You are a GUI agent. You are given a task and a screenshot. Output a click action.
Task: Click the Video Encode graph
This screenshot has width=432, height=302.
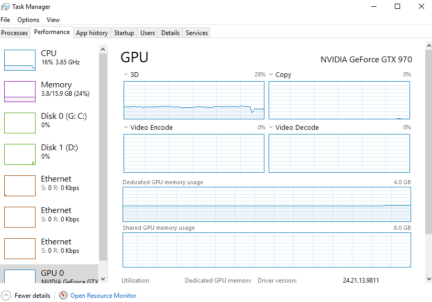pyautogui.click(x=194, y=153)
